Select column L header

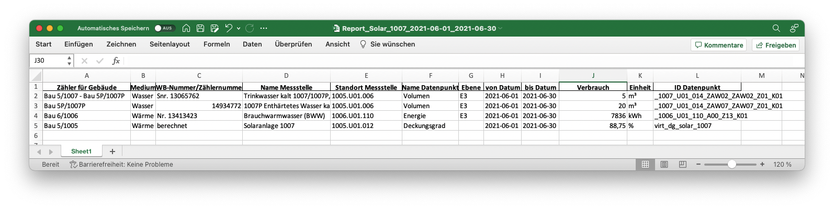pyautogui.click(x=697, y=76)
